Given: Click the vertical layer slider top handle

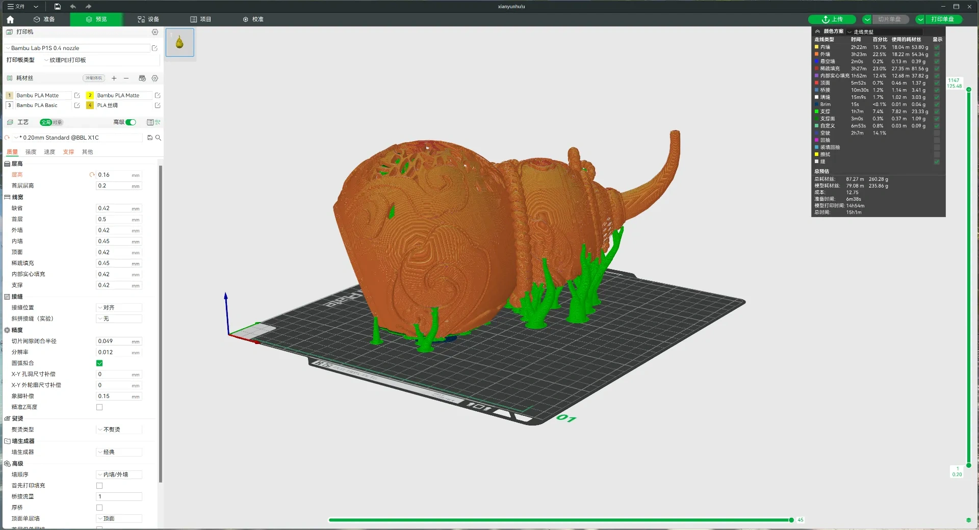Looking at the screenshot, I should pyautogui.click(x=969, y=90).
